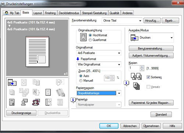
Task: Click the greyed letter A page icon
Action: (x=36, y=92)
